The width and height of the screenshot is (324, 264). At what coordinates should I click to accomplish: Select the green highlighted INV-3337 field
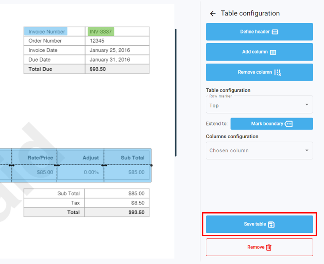[x=101, y=32]
